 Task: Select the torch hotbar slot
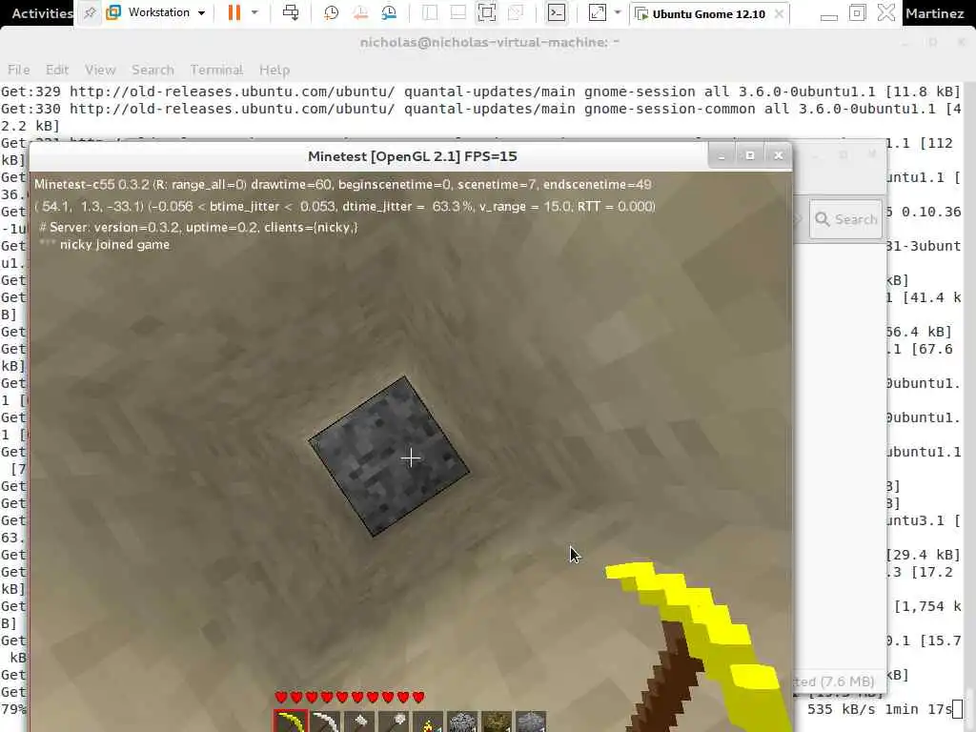point(428,722)
